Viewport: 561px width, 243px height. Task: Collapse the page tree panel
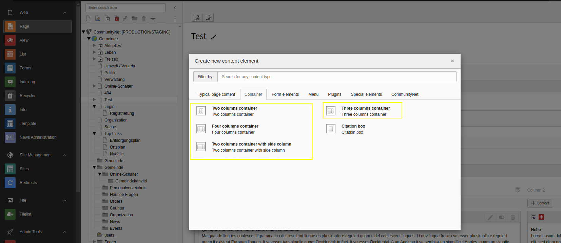[x=175, y=7]
